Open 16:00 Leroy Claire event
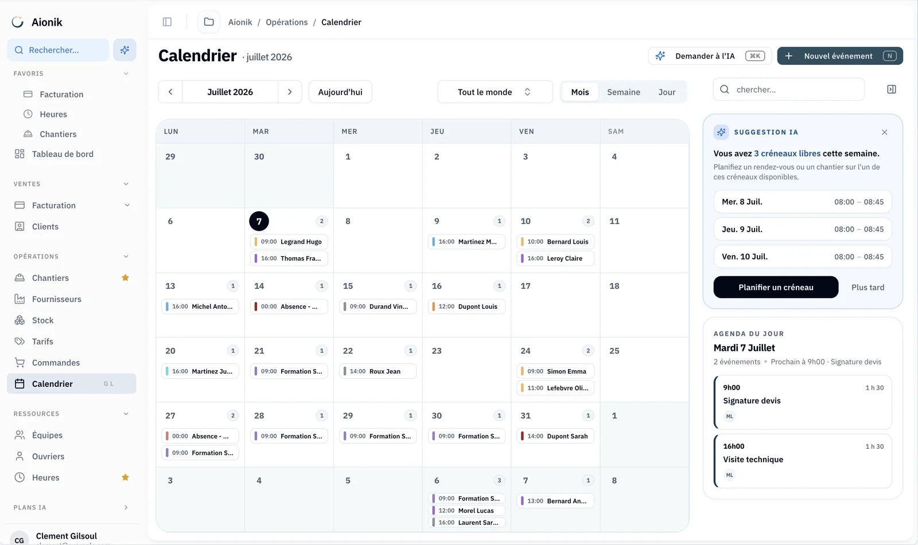918x545 pixels. click(x=555, y=258)
